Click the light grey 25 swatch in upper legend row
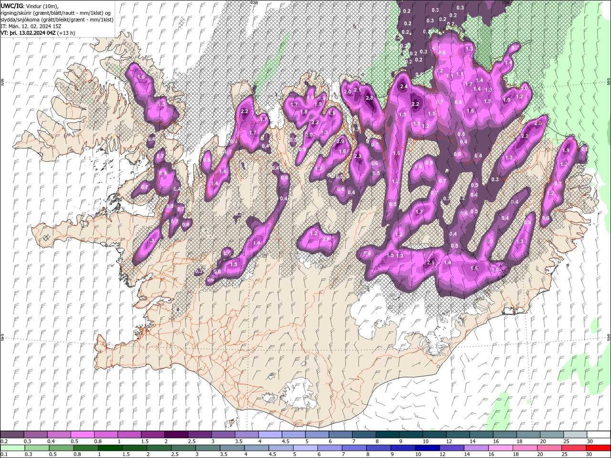The width and height of the screenshot is (611, 458). click(575, 435)
